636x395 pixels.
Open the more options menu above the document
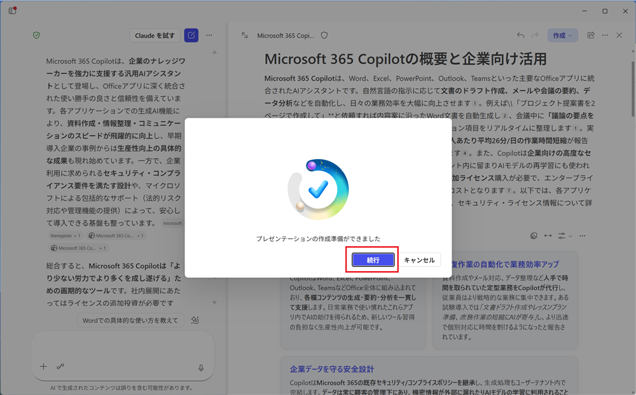(604, 36)
